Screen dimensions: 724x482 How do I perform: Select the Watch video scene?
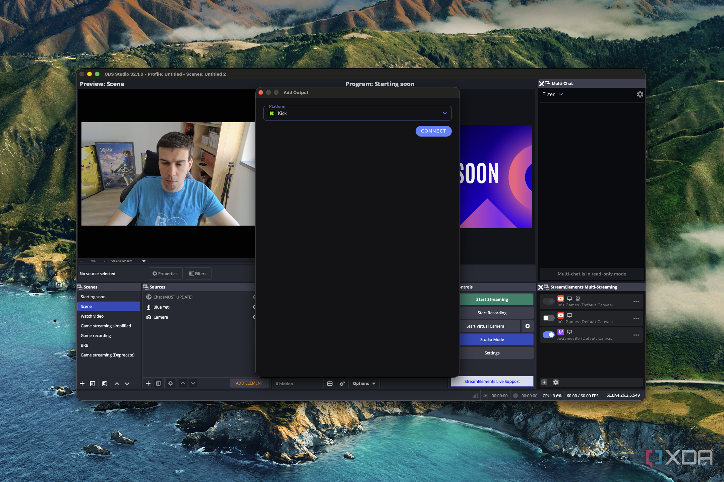tap(109, 316)
